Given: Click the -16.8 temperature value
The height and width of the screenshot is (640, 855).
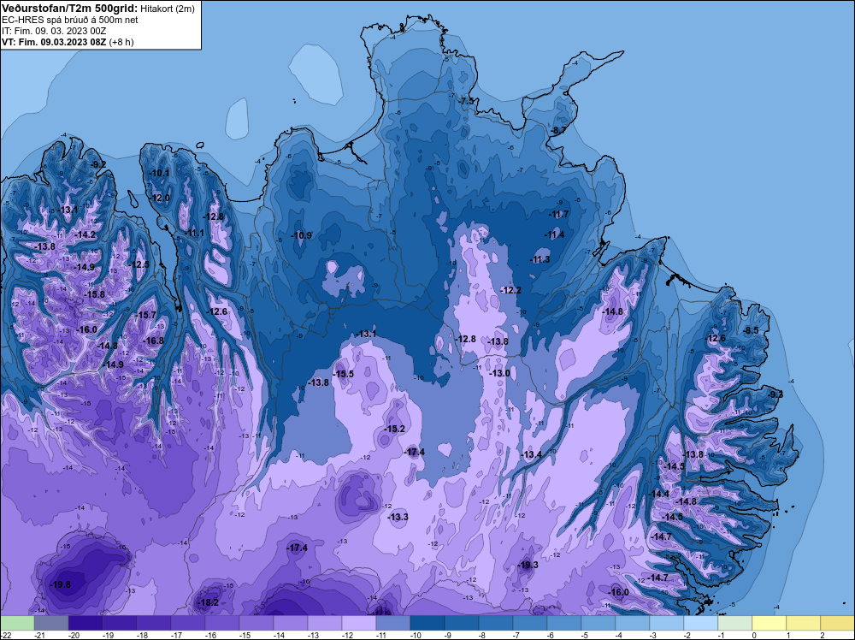Looking at the screenshot, I should click(x=153, y=341).
